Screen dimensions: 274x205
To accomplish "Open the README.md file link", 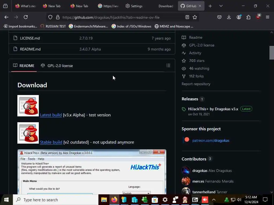I will coord(30,49).
